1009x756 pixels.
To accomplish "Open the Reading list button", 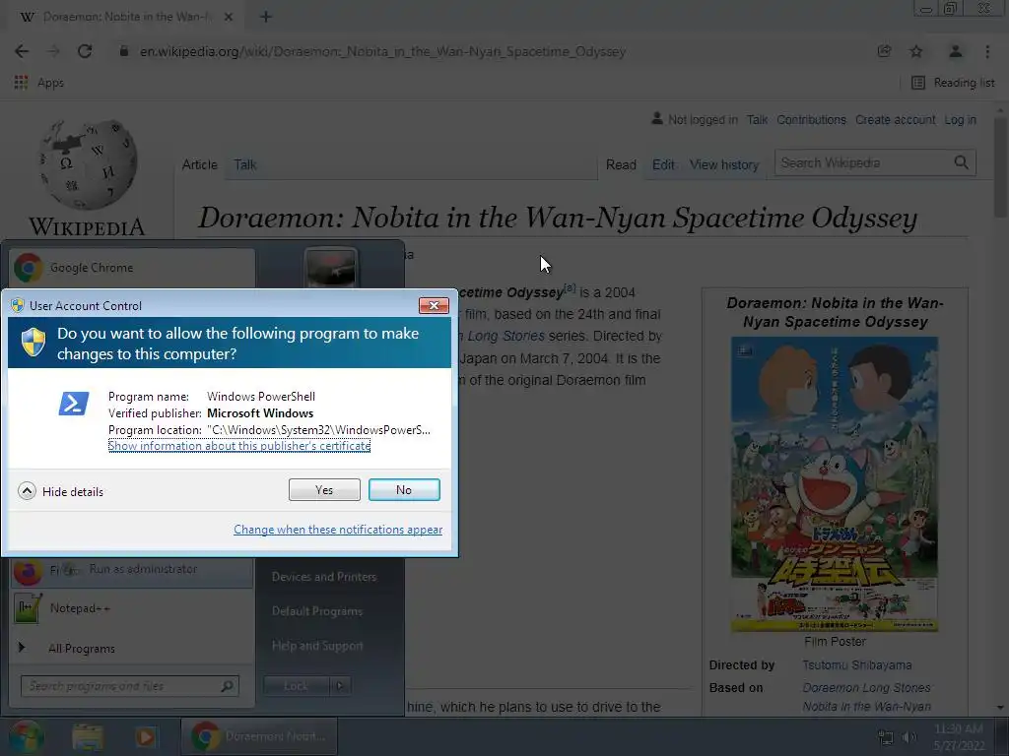I will pyautogui.click(x=953, y=83).
